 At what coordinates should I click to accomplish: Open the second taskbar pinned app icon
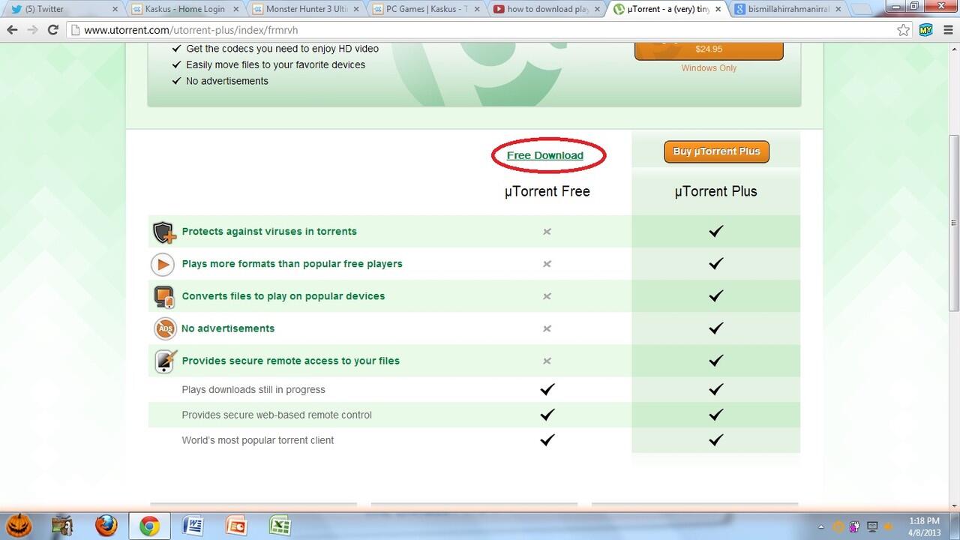pyautogui.click(x=63, y=526)
